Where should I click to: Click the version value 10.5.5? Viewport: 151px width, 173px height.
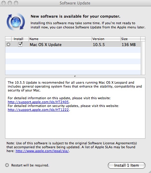pyautogui.click(x=99, y=45)
